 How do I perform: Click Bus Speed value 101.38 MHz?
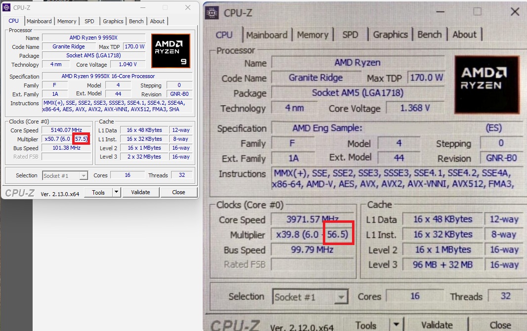(66, 148)
